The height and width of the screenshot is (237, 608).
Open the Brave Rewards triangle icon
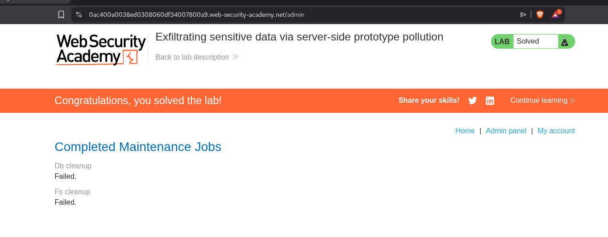pos(555,14)
